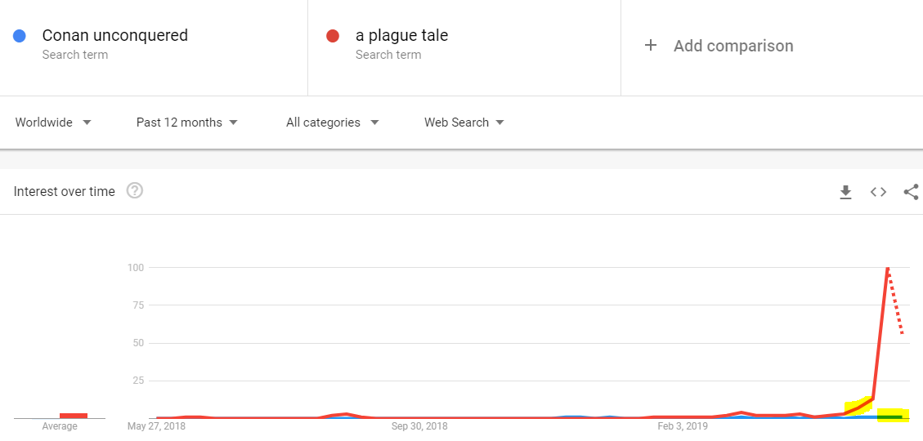Image resolution: width=923 pixels, height=441 pixels.
Task: Edit the a plague tale search term
Action: point(401,35)
